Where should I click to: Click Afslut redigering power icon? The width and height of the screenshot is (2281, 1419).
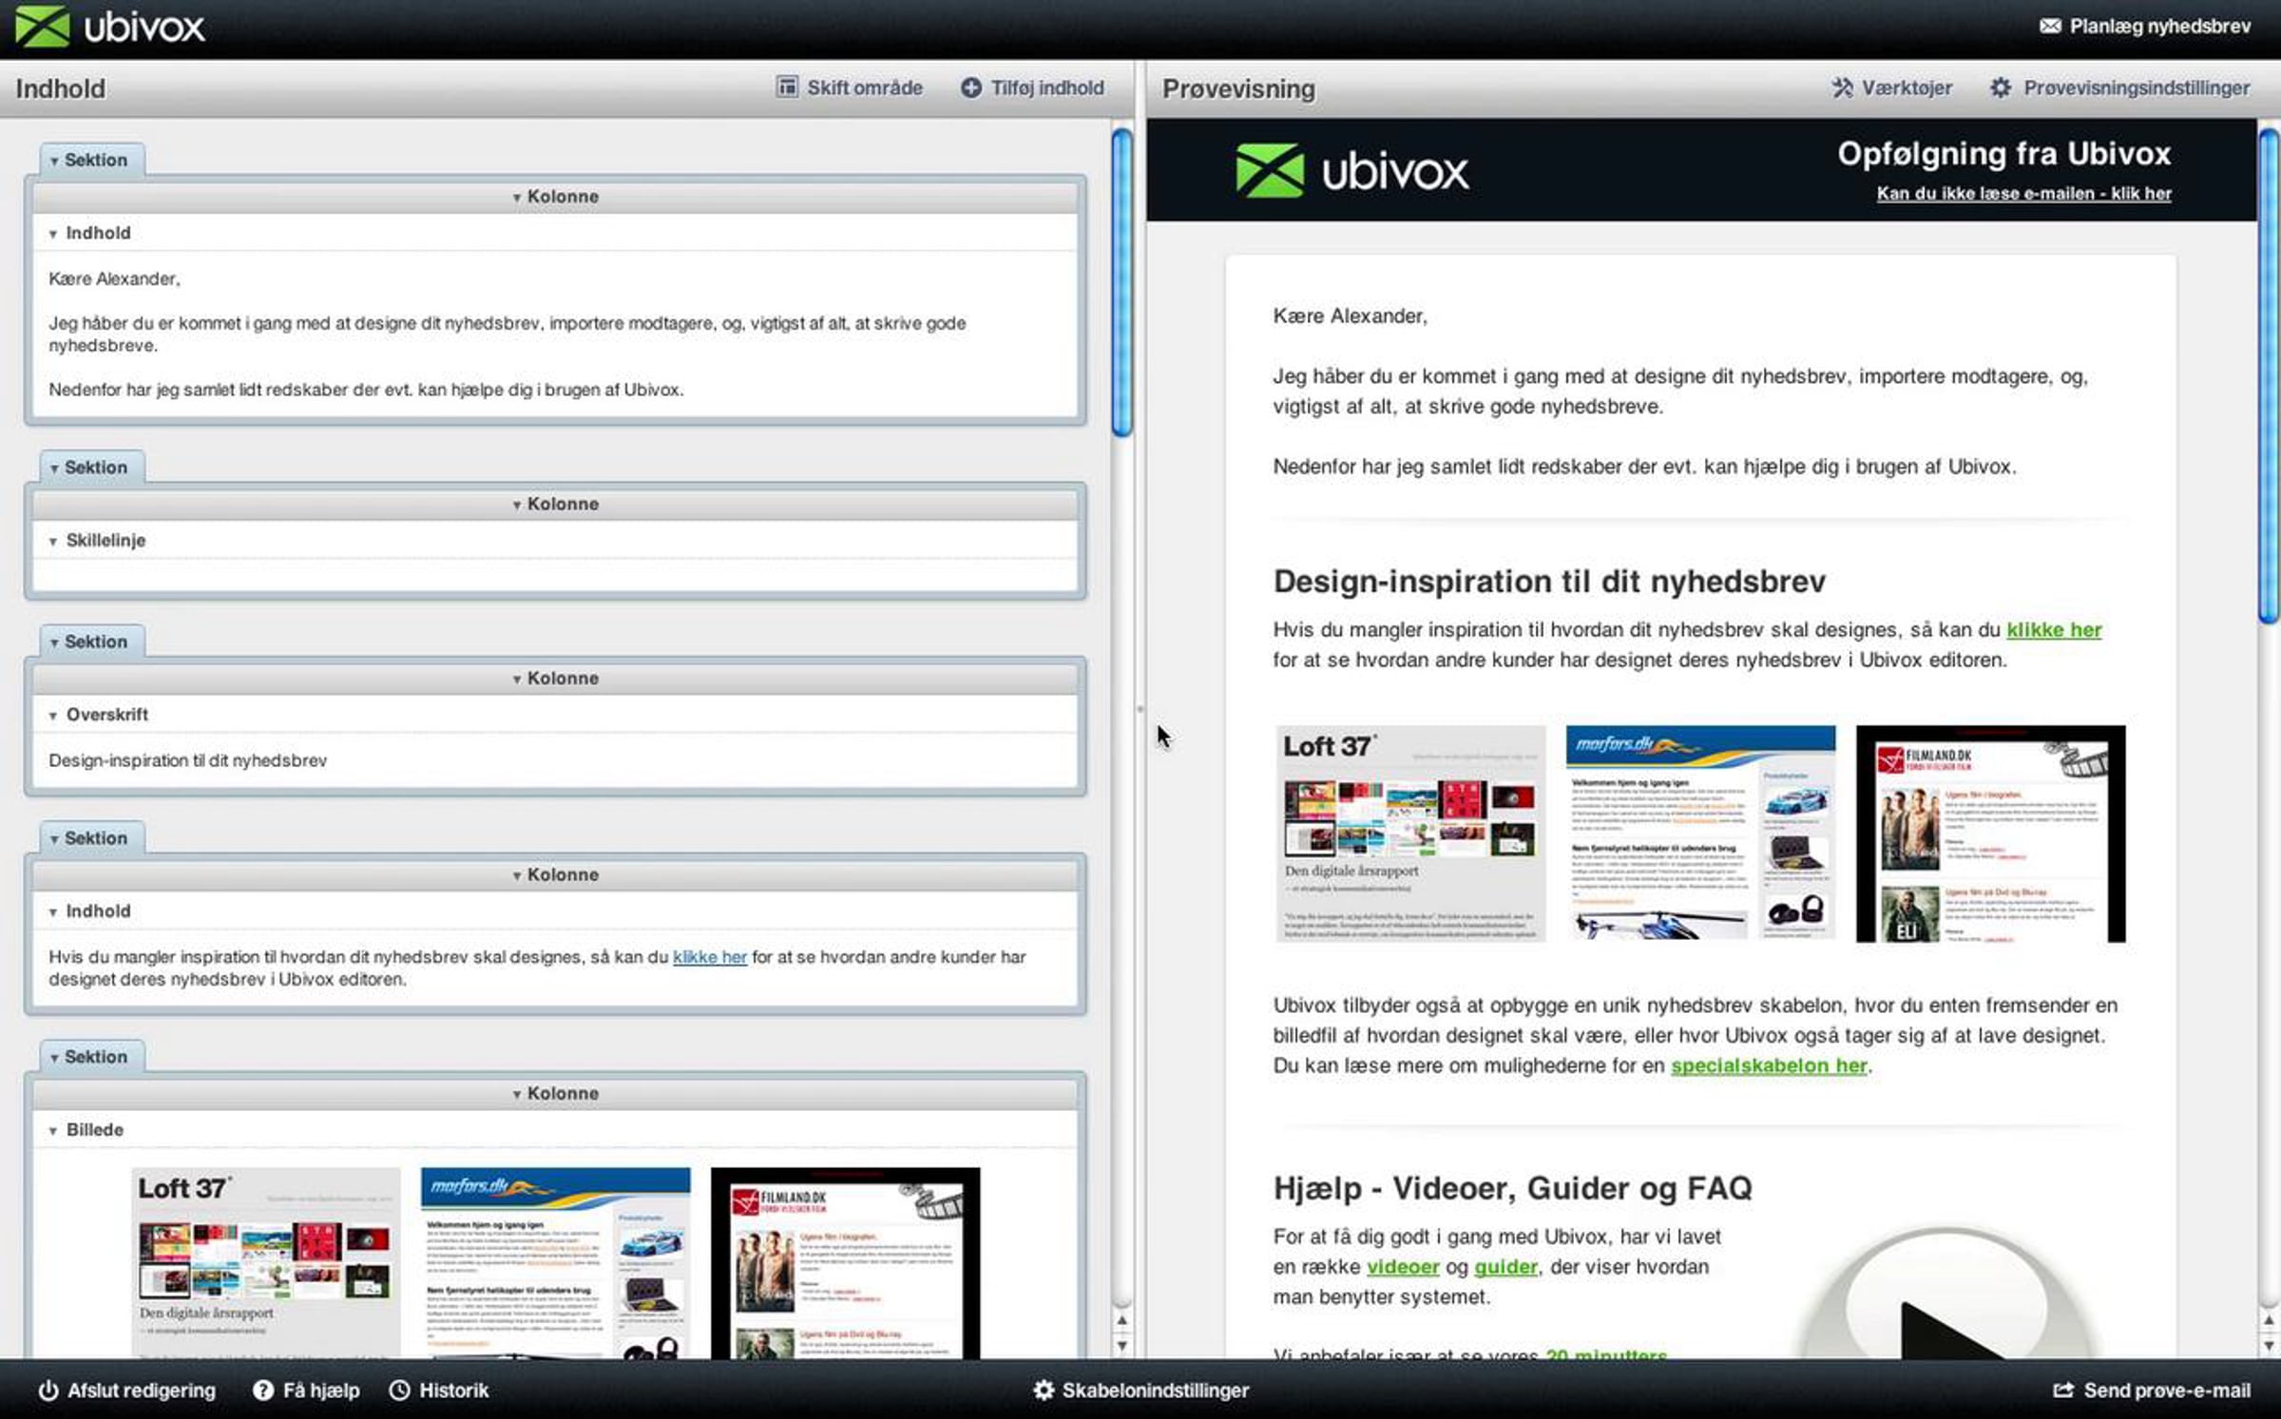tap(48, 1390)
